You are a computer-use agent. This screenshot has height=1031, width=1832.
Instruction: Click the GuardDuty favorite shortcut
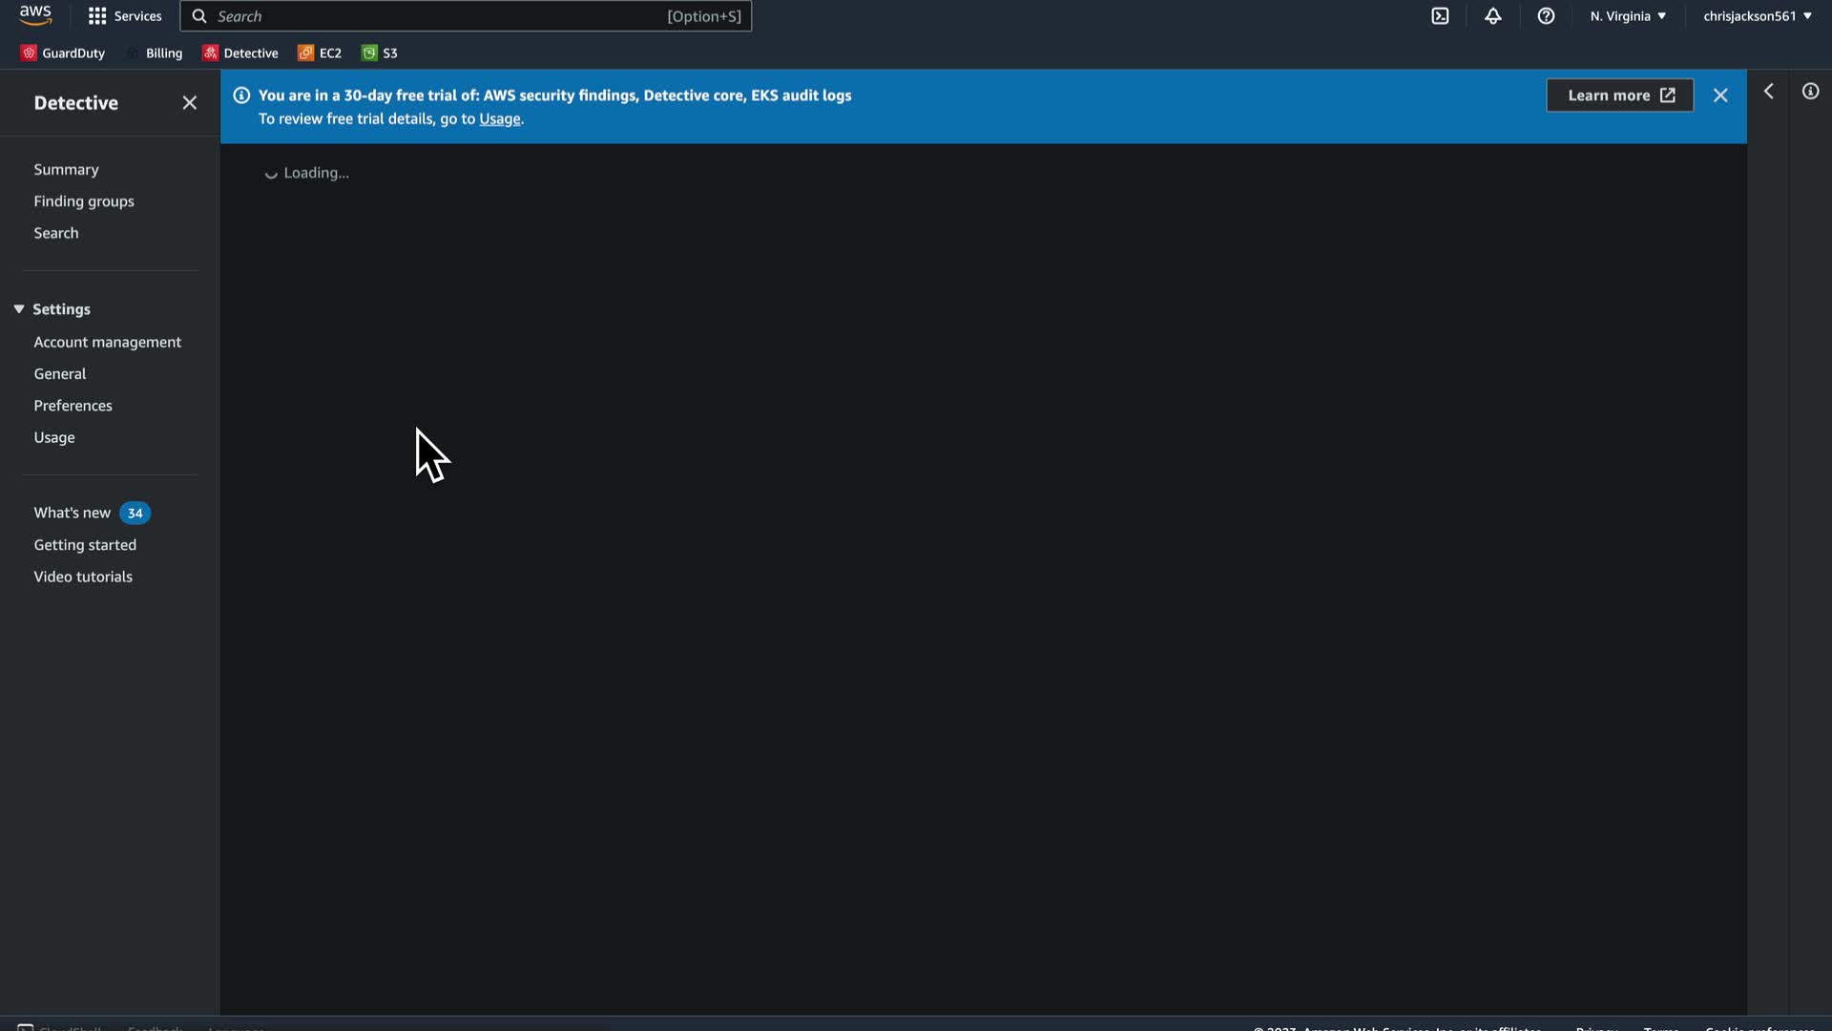point(63,53)
